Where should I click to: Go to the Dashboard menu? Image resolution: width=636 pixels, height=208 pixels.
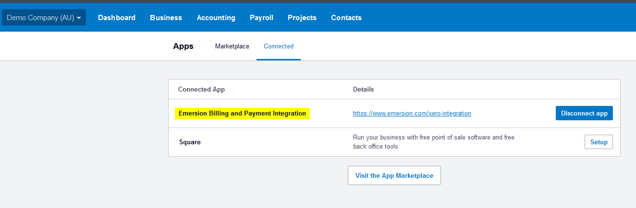pyautogui.click(x=117, y=18)
